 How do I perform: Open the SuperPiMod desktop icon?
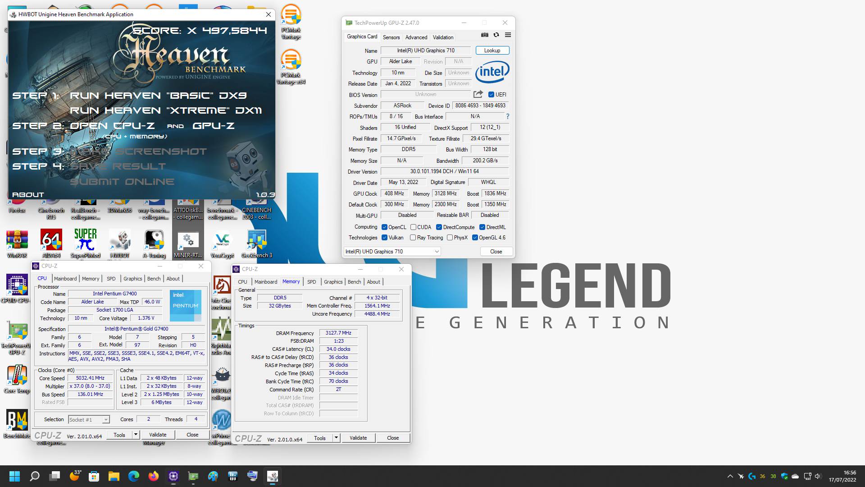click(86, 244)
